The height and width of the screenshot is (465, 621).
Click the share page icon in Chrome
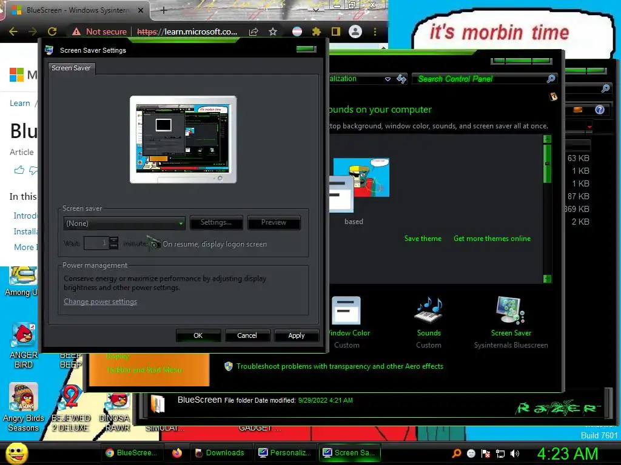(253, 31)
